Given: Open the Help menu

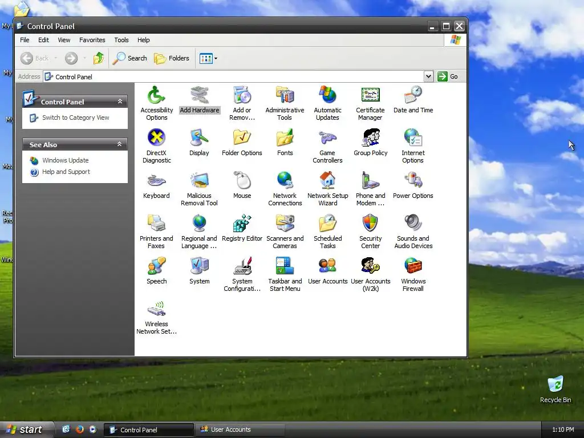Looking at the screenshot, I should pyautogui.click(x=143, y=40).
